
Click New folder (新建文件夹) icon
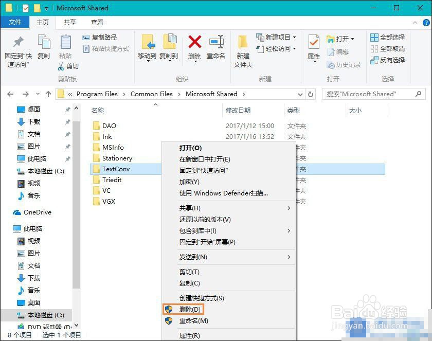[243, 42]
